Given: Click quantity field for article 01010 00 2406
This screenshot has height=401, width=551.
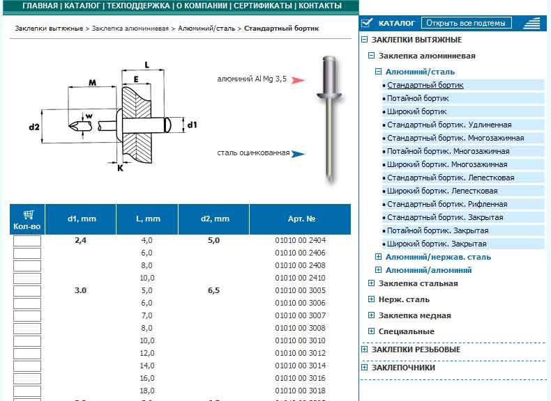Looking at the screenshot, I should point(27,253).
